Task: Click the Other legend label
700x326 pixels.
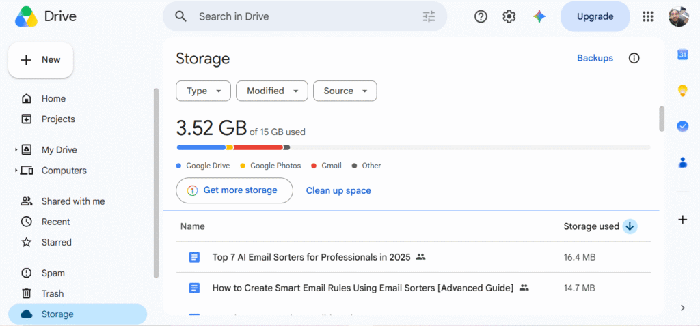Action: [371, 166]
